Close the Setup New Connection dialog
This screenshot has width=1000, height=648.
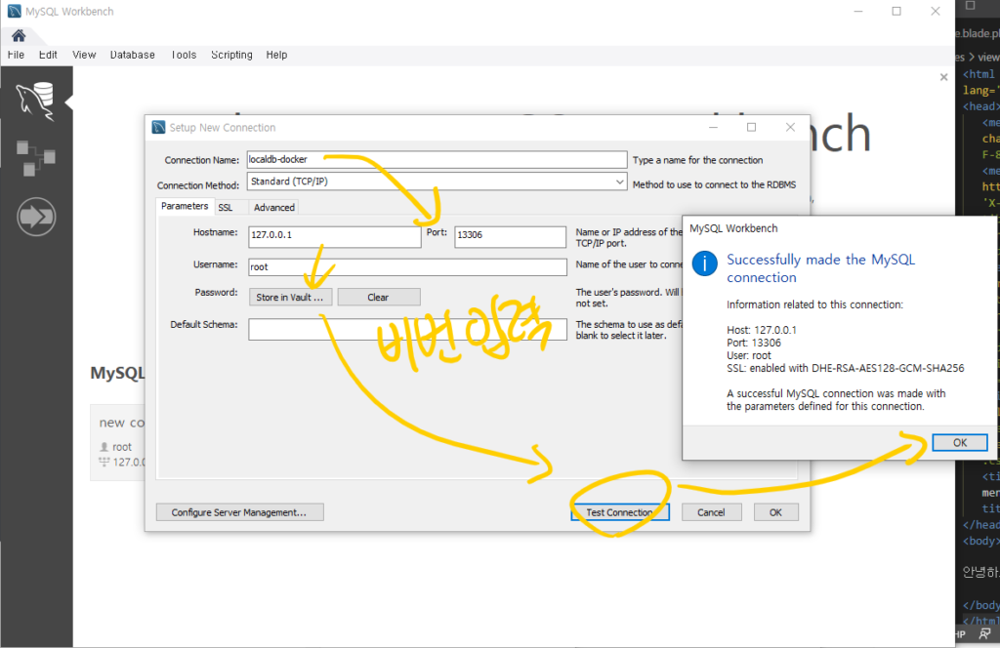[790, 128]
